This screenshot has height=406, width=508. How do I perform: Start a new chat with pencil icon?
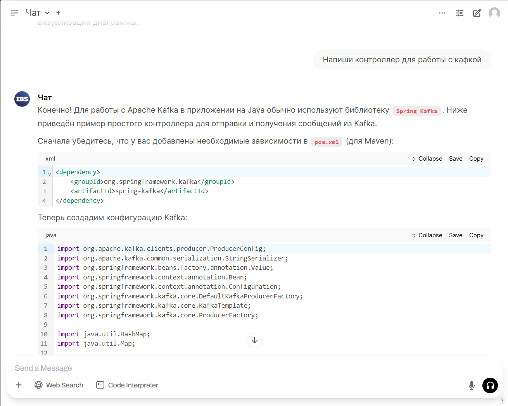[477, 13]
